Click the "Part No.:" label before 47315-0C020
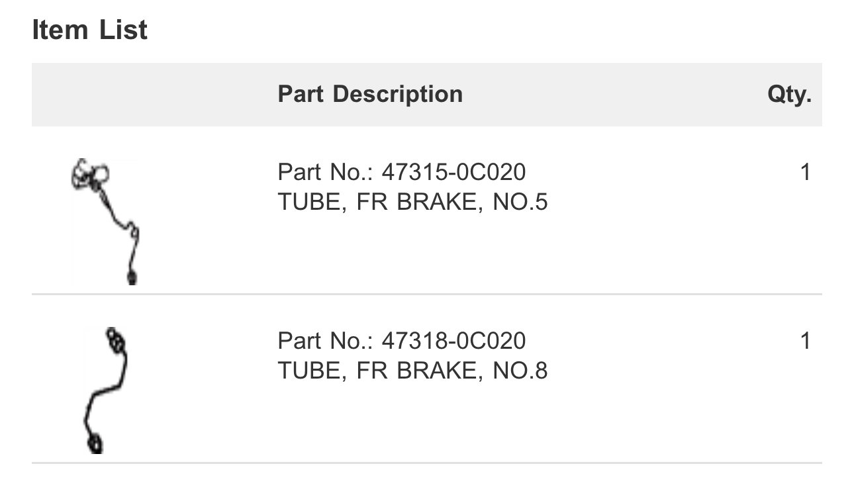 (326, 173)
